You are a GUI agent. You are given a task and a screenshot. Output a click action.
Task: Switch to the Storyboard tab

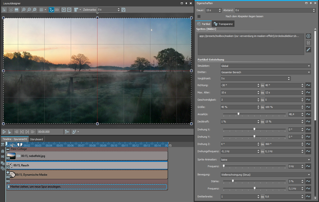[36, 139]
